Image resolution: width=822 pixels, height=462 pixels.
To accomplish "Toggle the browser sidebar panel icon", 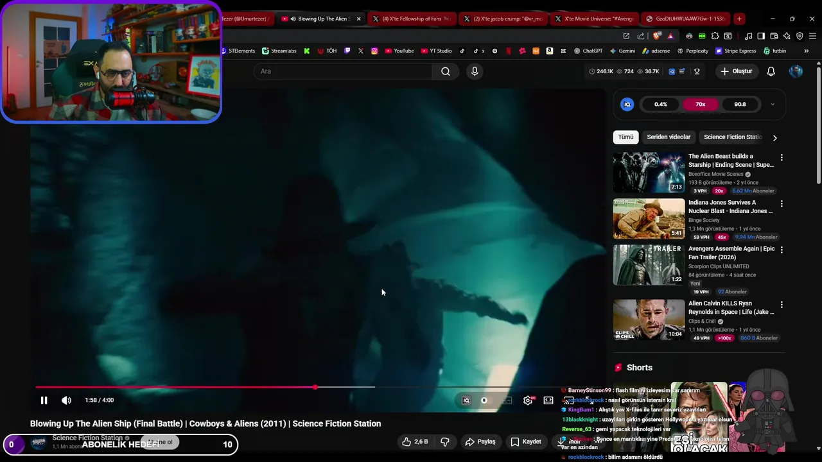I will 761,36.
